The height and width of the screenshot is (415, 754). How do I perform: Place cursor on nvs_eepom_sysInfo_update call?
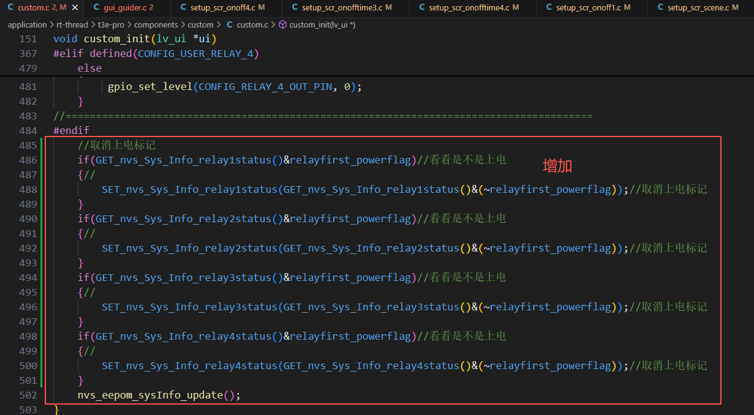tap(149, 395)
